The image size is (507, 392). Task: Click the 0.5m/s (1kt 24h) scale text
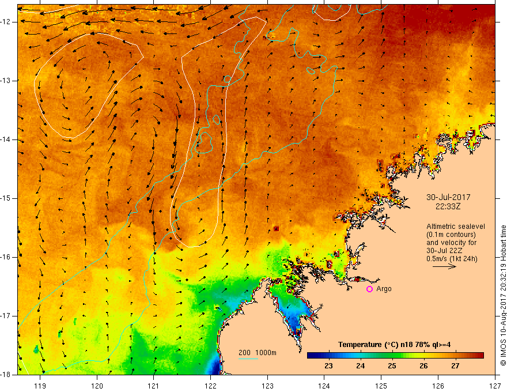pos(452,259)
